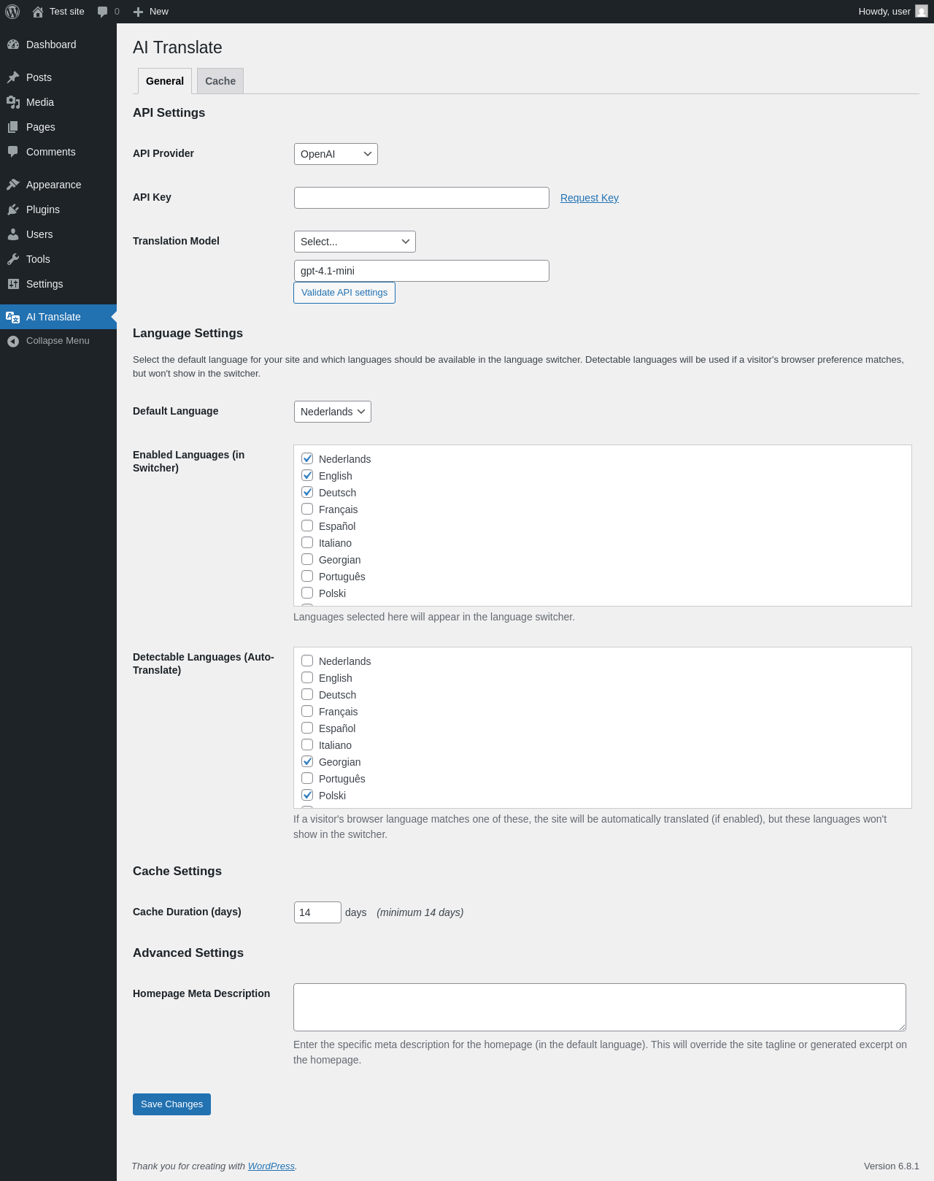This screenshot has width=934, height=1181.
Task: Expand the Translation Model select dropdown
Action: [355, 242]
